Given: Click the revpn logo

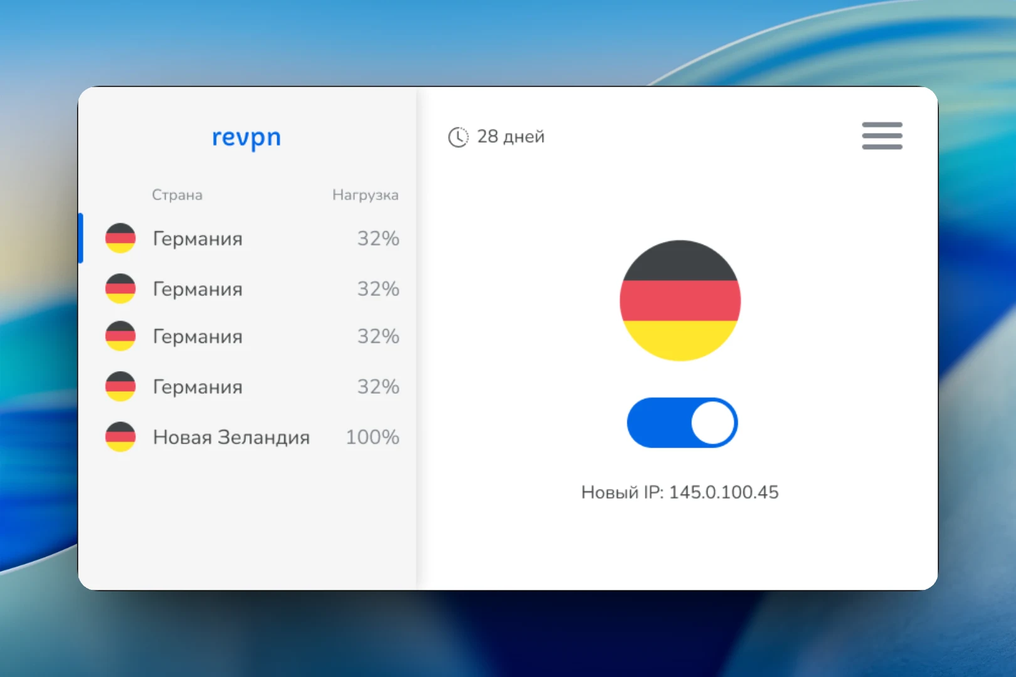Looking at the screenshot, I should click(x=246, y=138).
